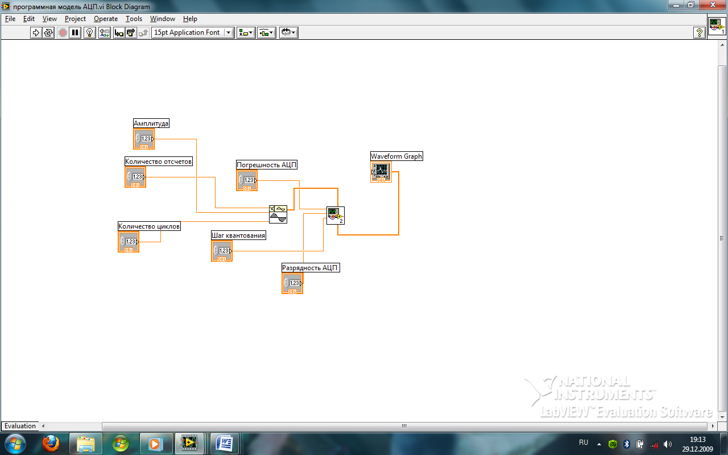Open Windows Media Player from the taskbar
The width and height of the screenshot is (728, 455).
point(155,443)
